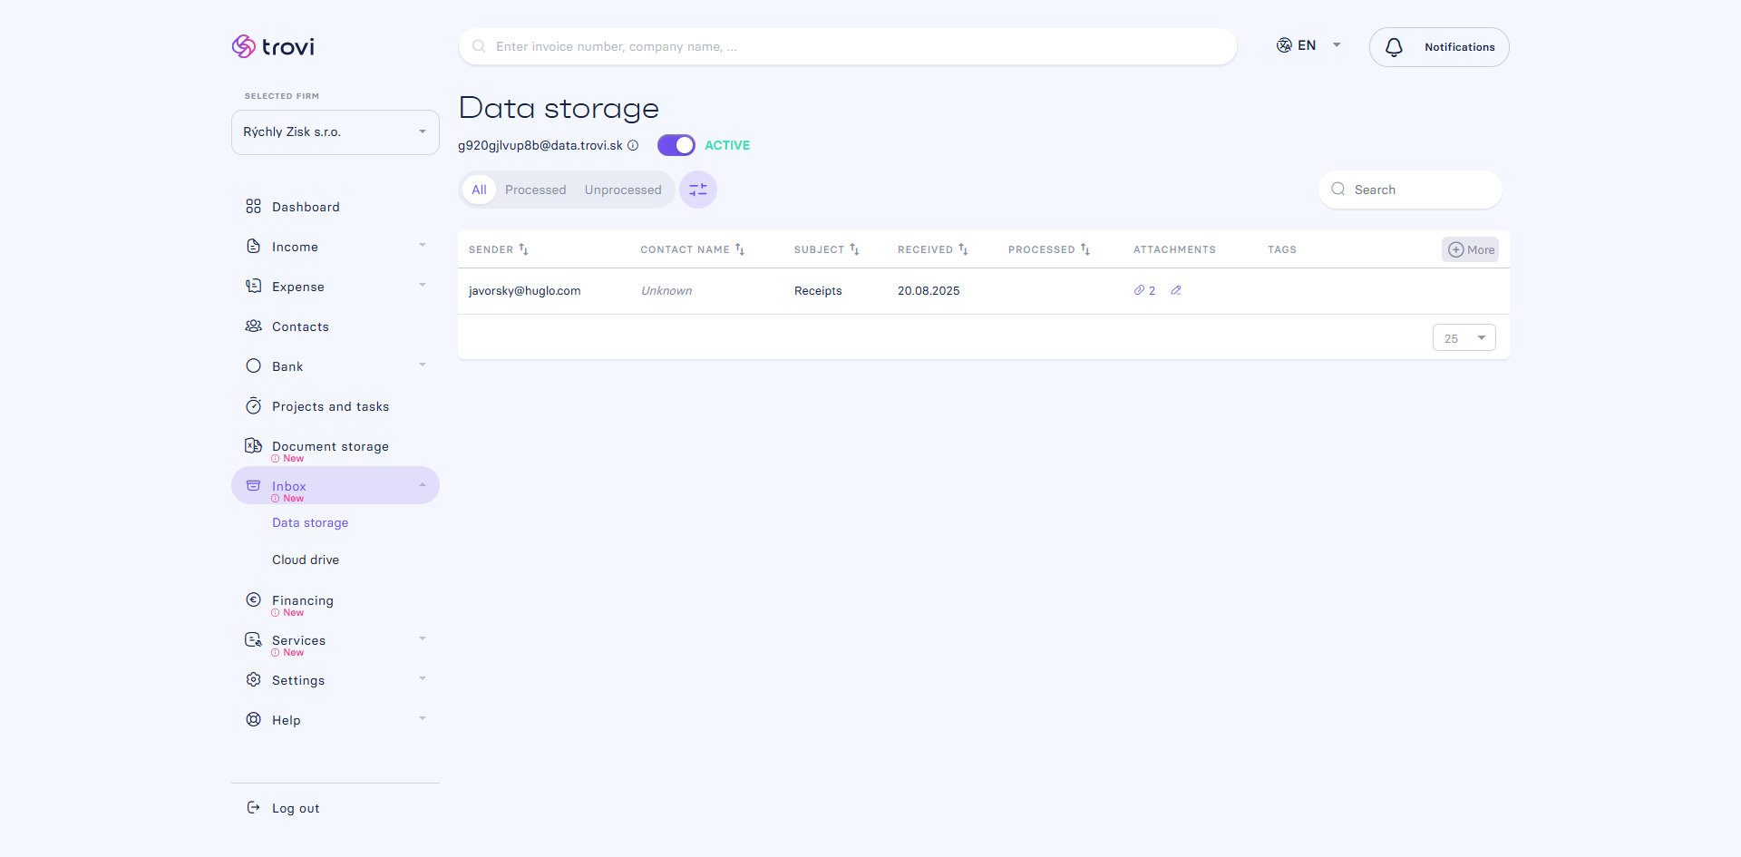Sort by Received date column
Screen dimensions: 1741x857
tap(963, 249)
